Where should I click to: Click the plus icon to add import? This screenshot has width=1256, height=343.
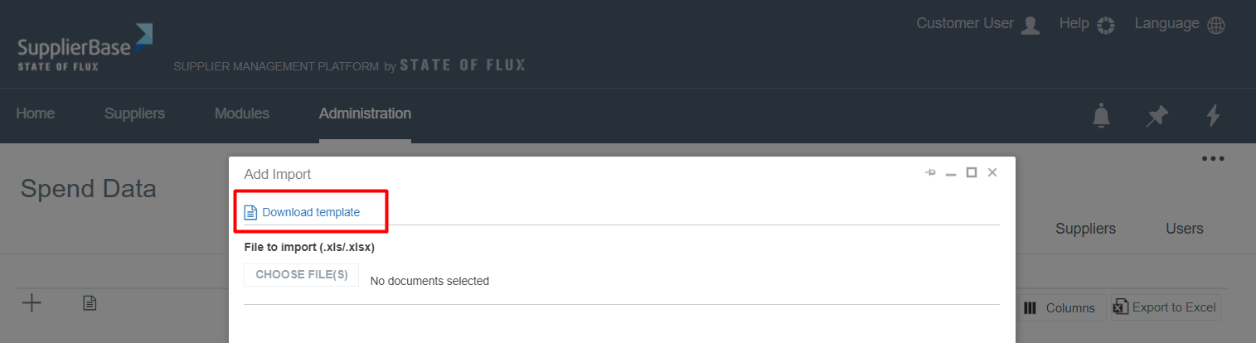(x=32, y=304)
